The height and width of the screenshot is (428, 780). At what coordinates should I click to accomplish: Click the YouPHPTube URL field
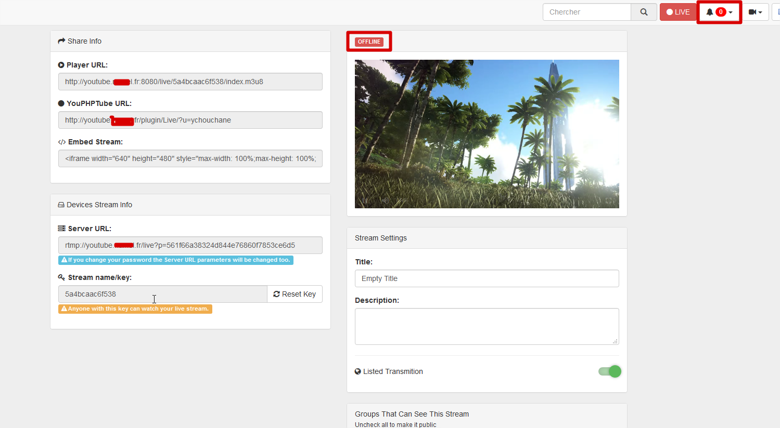(190, 120)
